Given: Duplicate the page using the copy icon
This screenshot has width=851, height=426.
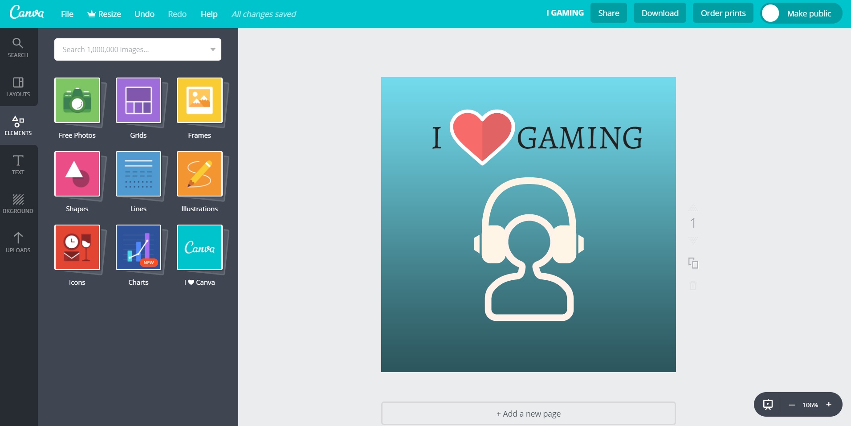Looking at the screenshot, I should [x=693, y=263].
